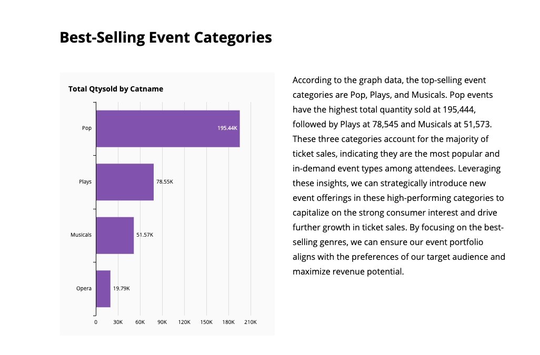Click the Musicals category axis label
Image resolution: width=540 pixels, height=355 pixels.
(x=81, y=235)
